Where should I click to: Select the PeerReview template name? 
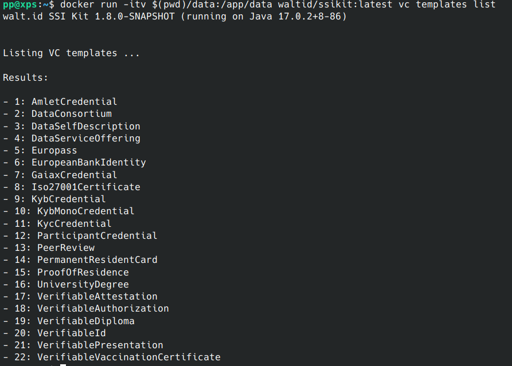click(66, 247)
